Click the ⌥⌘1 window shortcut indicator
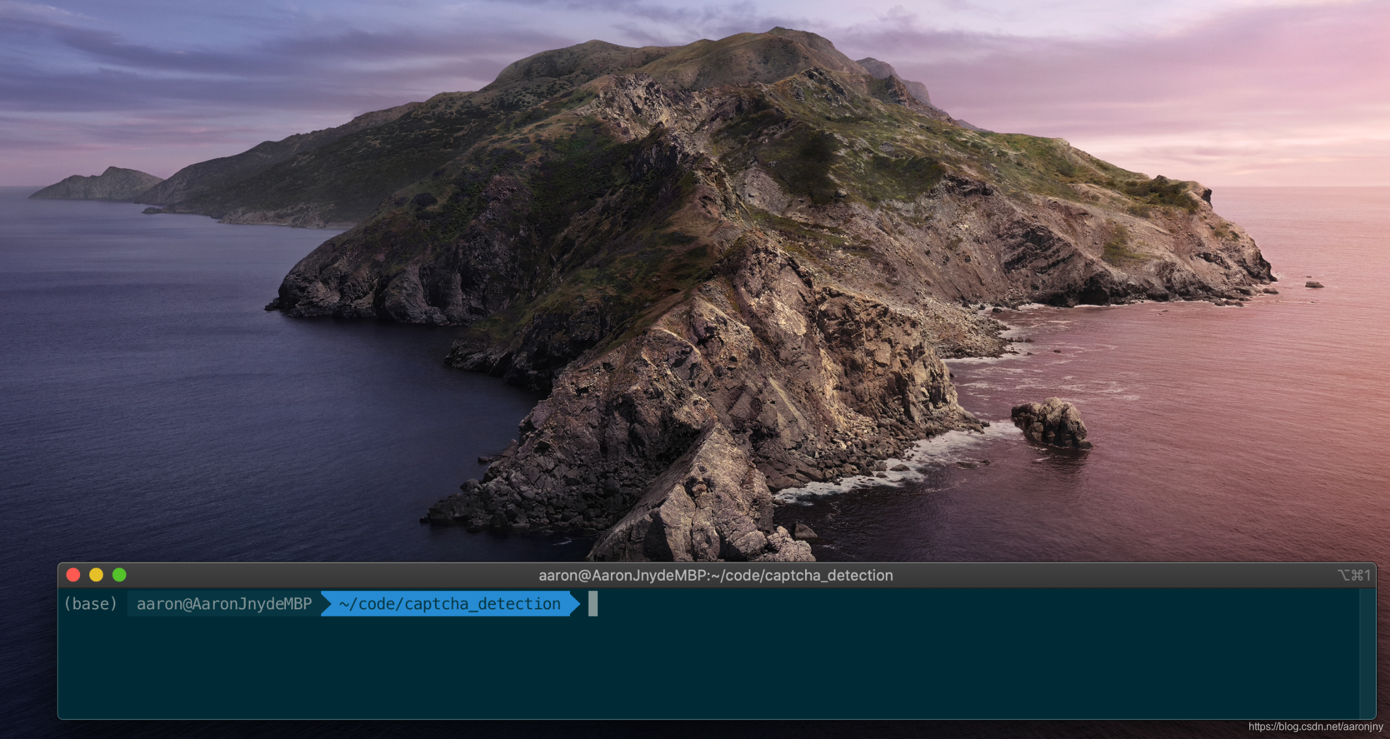This screenshot has height=739, width=1390. 1354,575
